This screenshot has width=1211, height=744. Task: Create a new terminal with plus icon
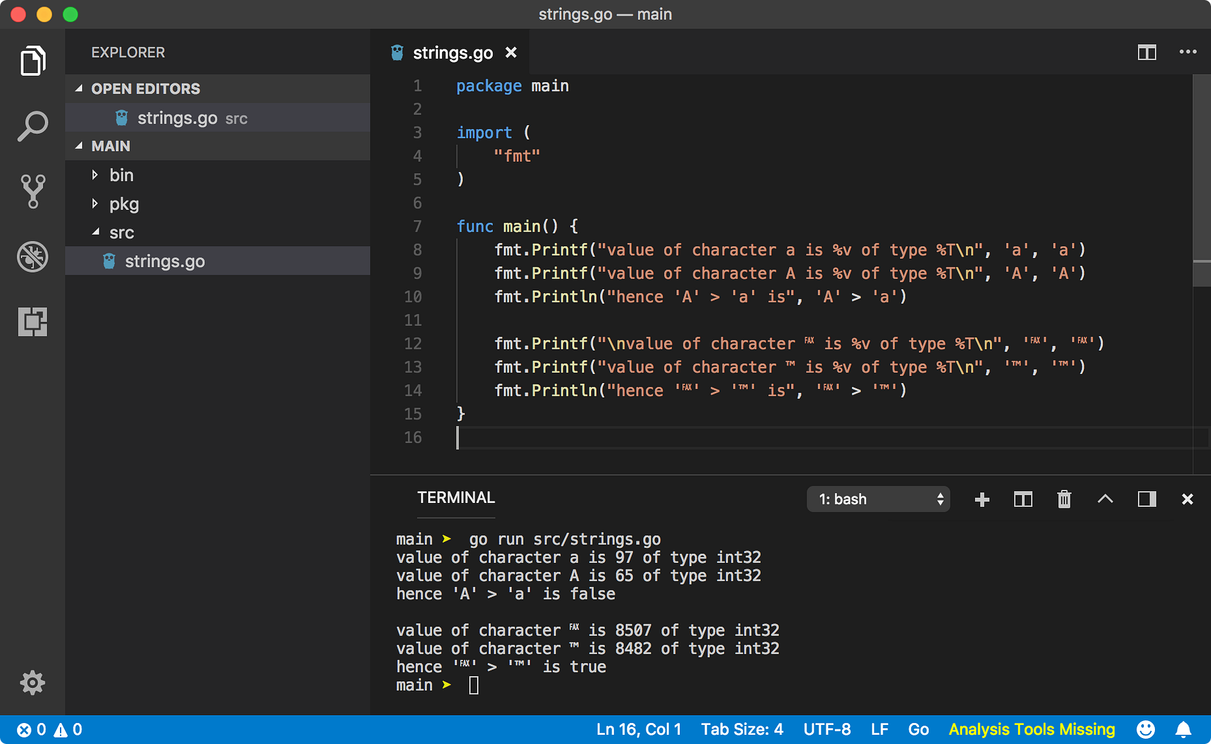tap(982, 499)
